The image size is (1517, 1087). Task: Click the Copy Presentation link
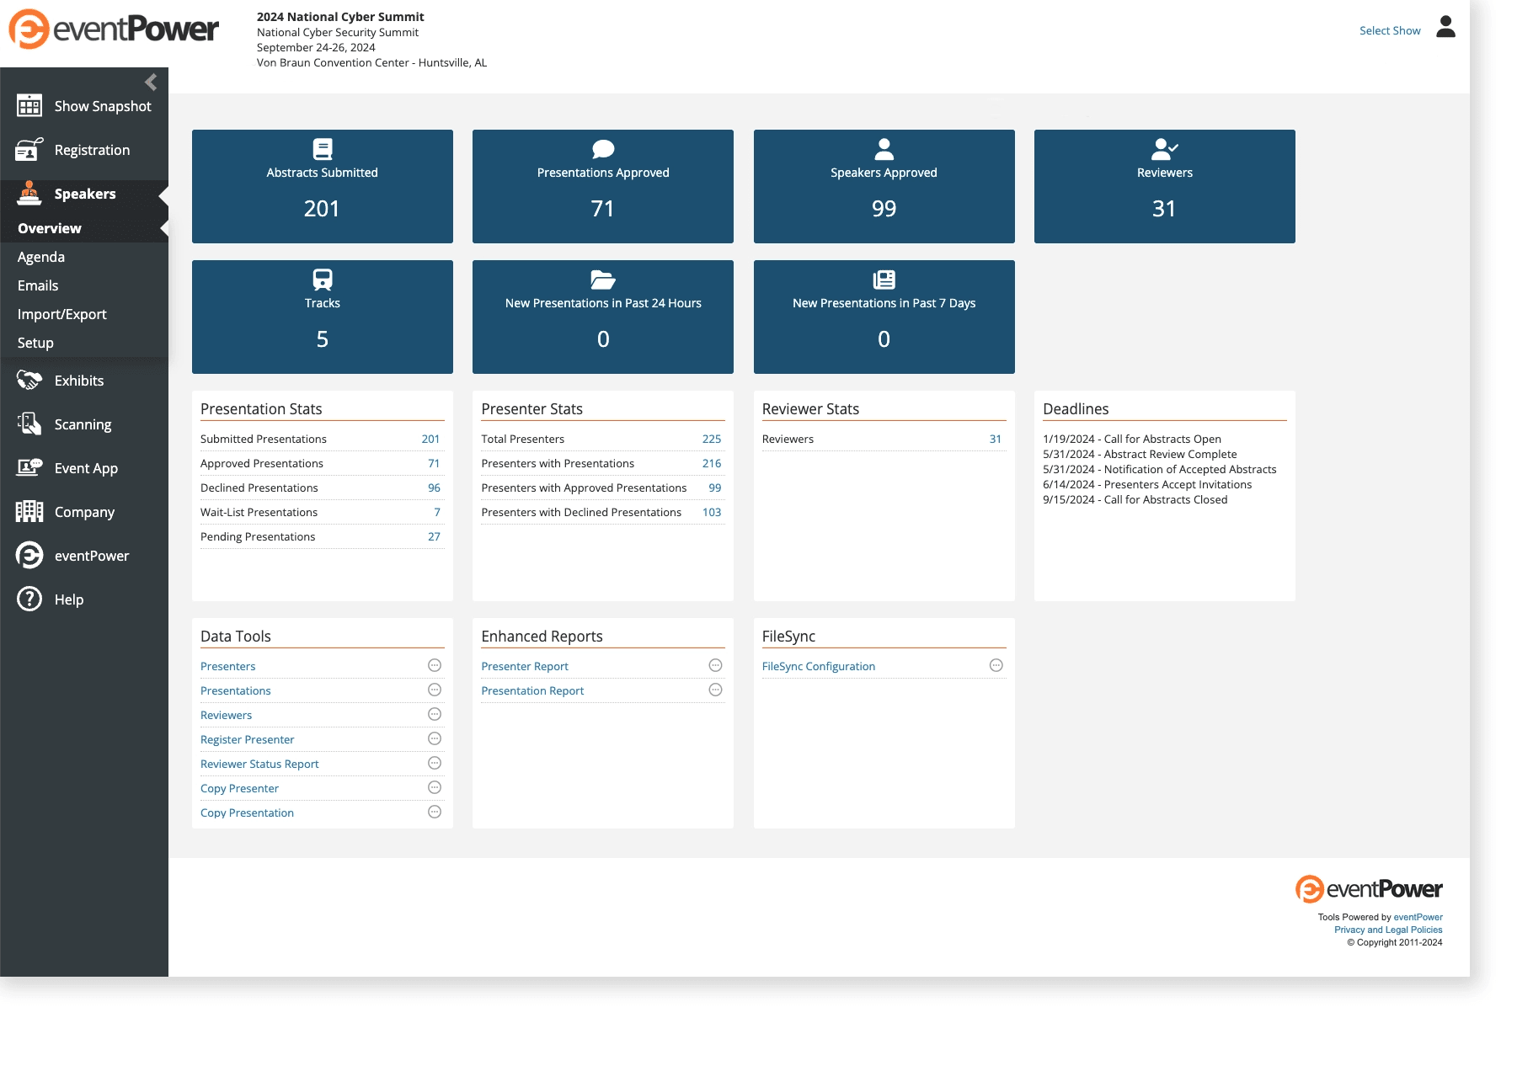pos(247,813)
